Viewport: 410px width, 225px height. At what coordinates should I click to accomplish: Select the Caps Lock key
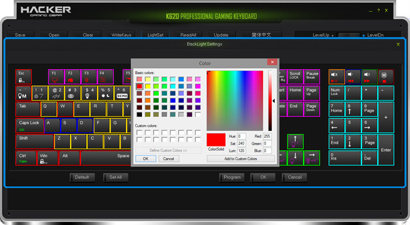pyautogui.click(x=30, y=126)
